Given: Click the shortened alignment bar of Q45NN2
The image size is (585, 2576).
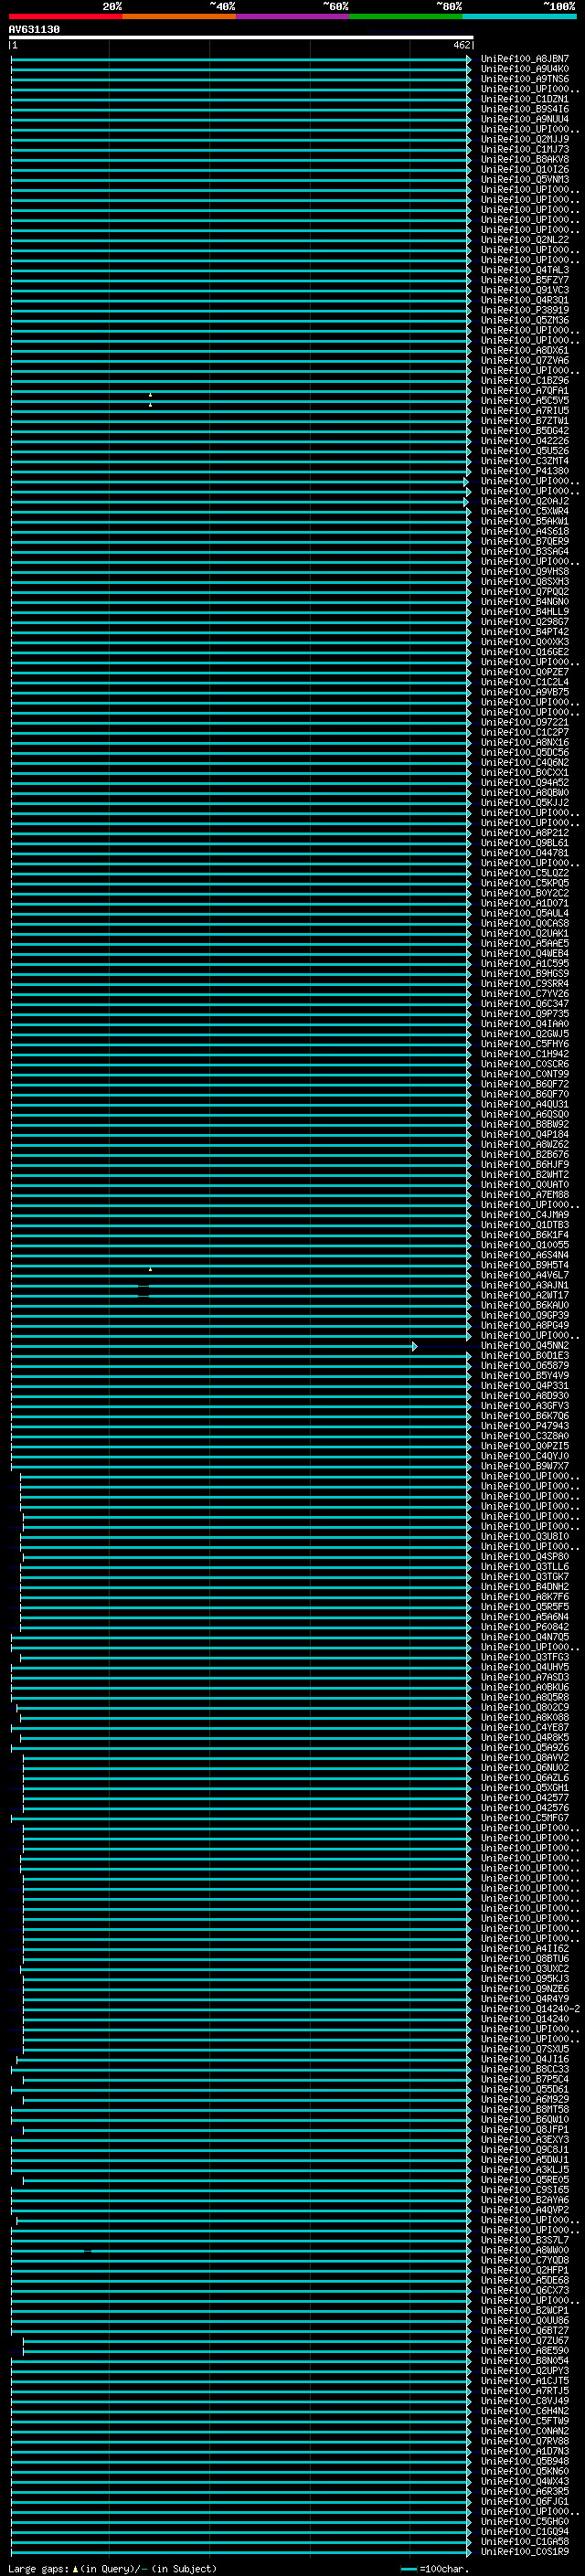Looking at the screenshot, I should click(x=214, y=1346).
